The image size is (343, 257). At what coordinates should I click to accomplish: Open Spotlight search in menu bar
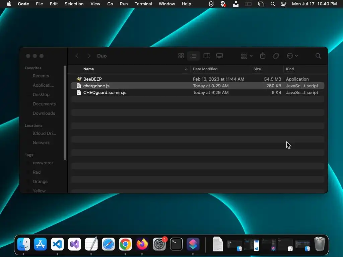[273, 4]
